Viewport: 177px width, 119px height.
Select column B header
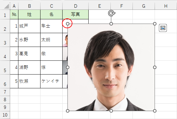click(29, 6)
